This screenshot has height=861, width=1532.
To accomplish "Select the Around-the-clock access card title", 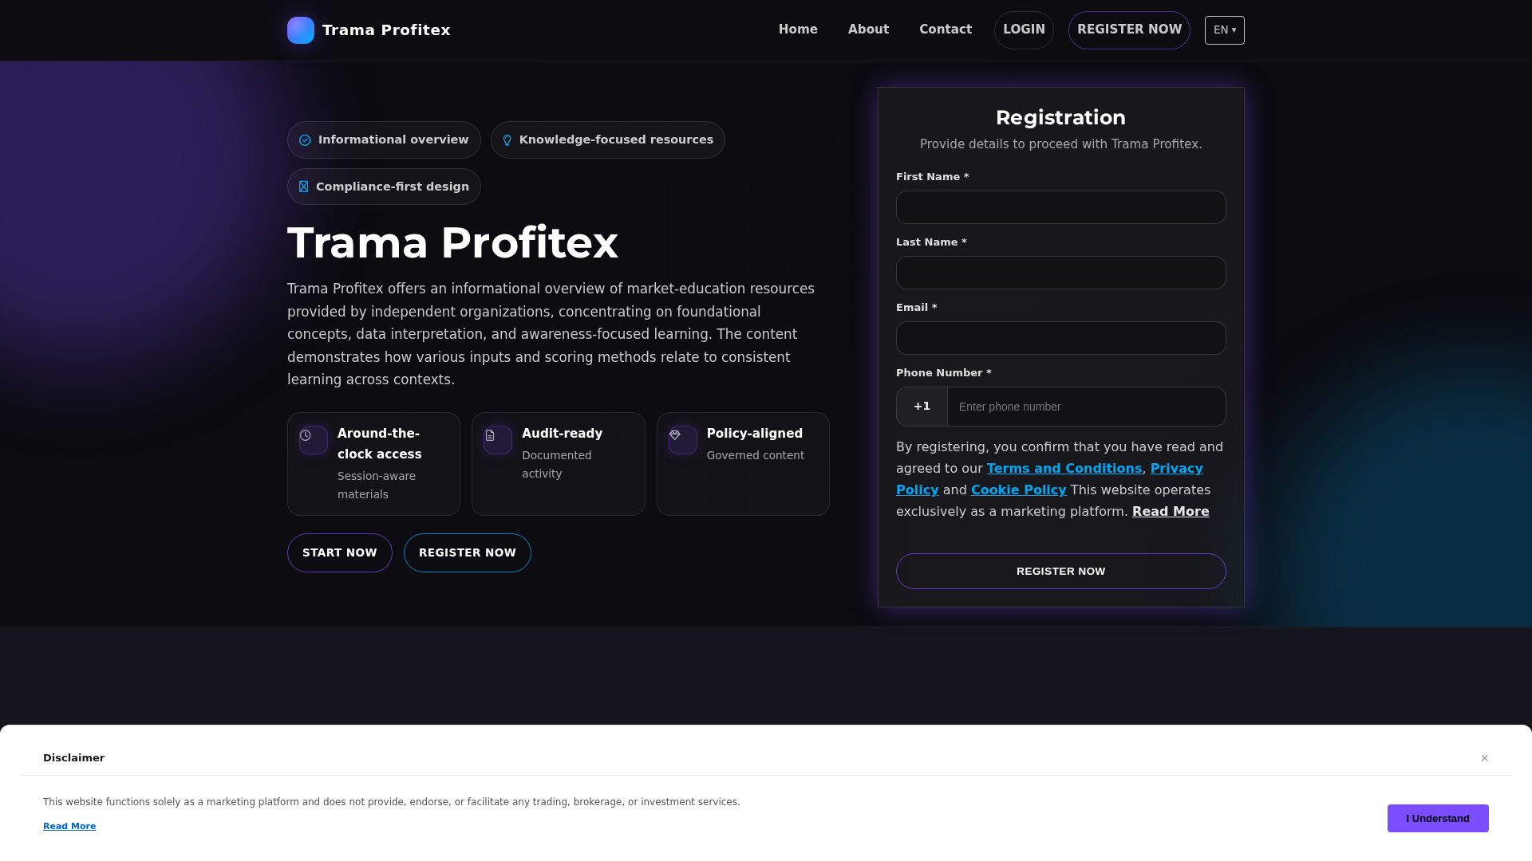I will tap(380, 444).
